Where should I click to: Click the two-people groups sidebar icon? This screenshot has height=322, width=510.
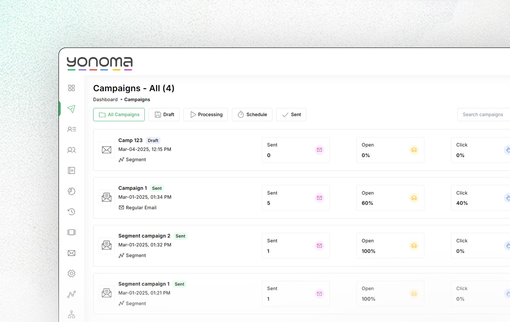point(71,150)
